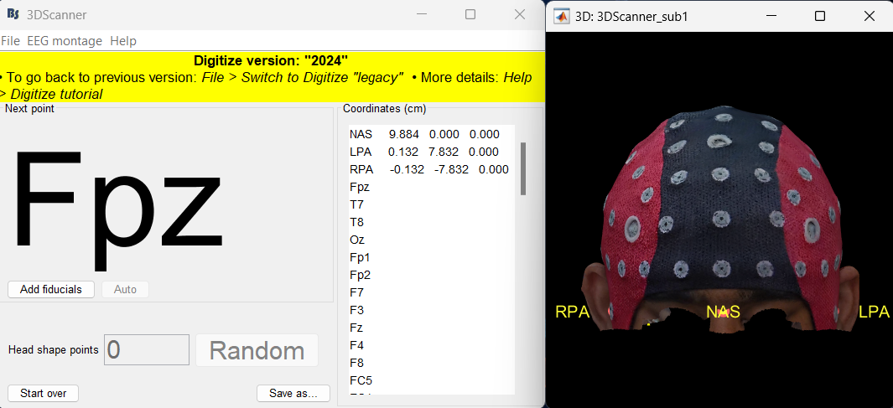
Task: Select FC5 in the coordinates list
Action: pyautogui.click(x=361, y=380)
